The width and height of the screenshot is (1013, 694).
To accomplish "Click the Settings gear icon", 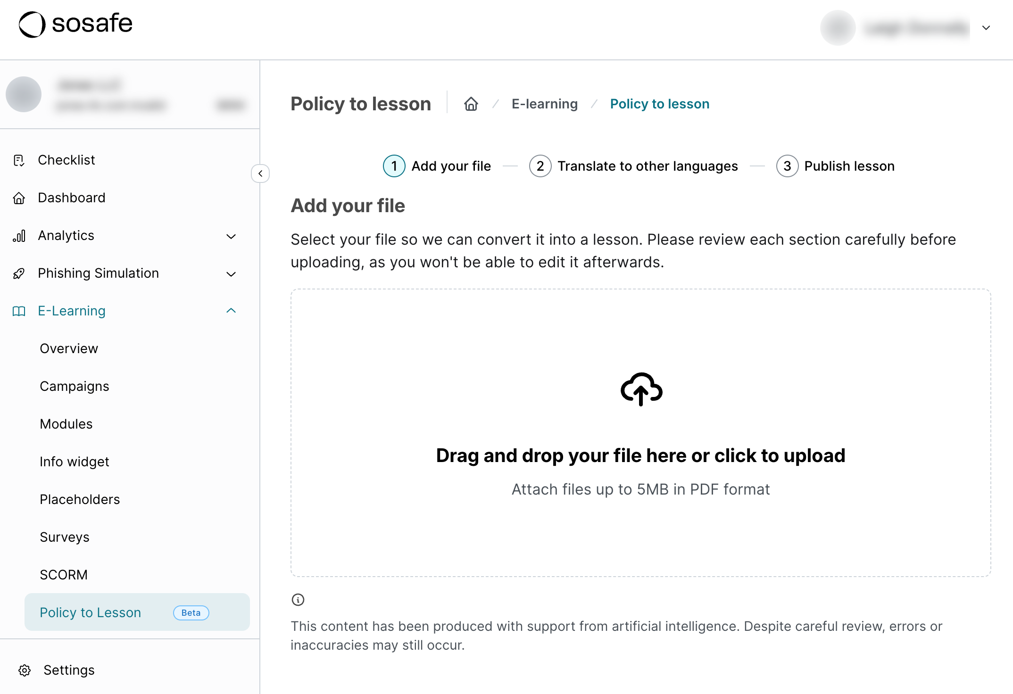I will click(x=25, y=670).
